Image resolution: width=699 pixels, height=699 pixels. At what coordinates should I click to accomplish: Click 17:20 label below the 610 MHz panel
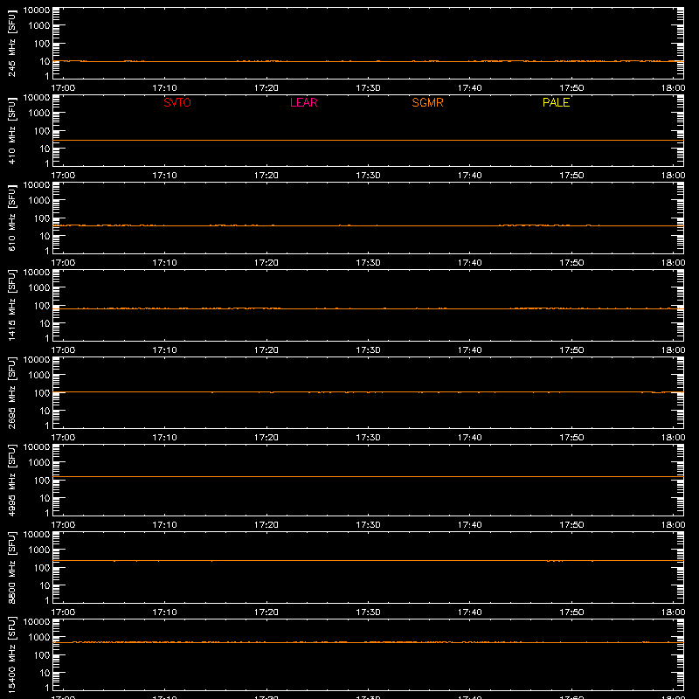[266, 263]
